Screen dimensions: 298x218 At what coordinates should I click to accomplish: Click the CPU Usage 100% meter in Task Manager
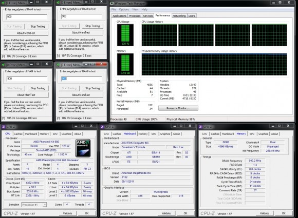pyautogui.click(x=125, y=35)
